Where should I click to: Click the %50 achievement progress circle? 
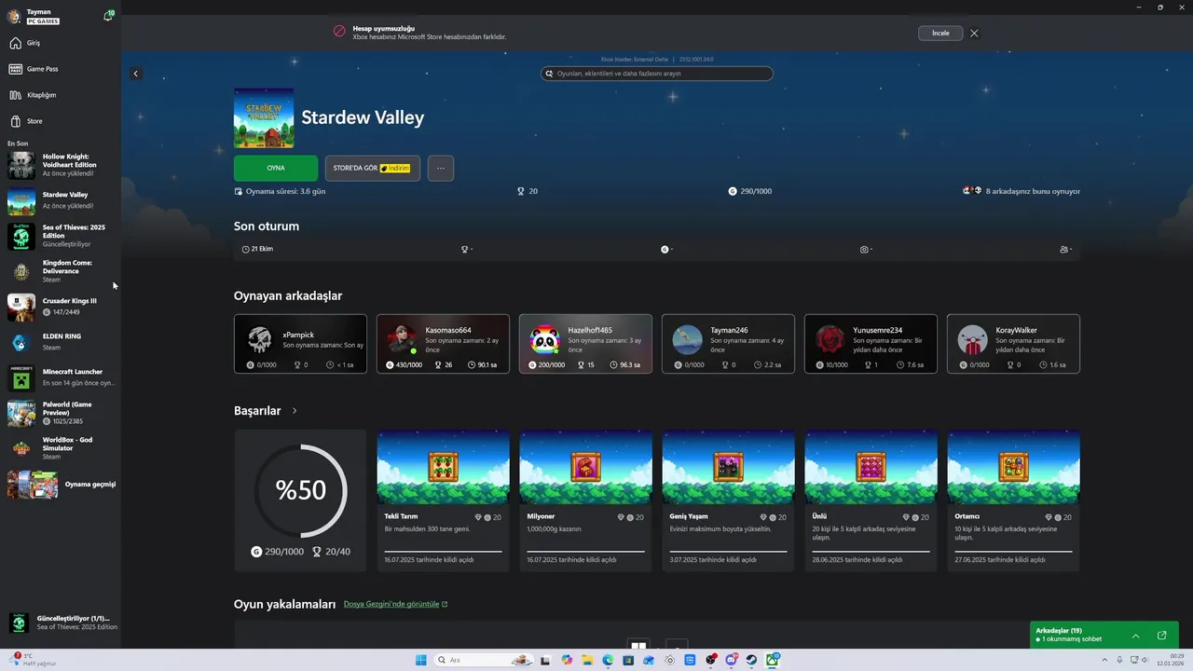tap(300, 491)
